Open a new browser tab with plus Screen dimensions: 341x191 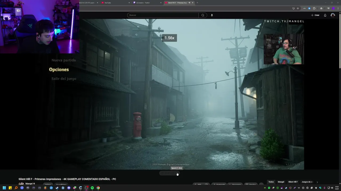coord(197,3)
